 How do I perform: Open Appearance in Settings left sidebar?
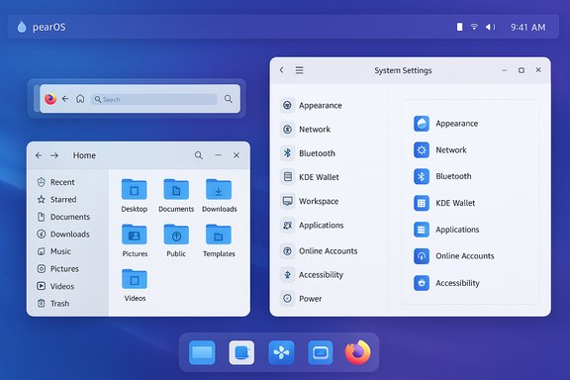312,106
